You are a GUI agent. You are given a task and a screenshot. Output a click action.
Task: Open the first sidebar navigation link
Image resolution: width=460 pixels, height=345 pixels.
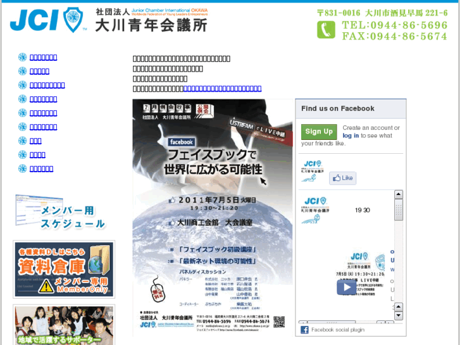click(44, 57)
